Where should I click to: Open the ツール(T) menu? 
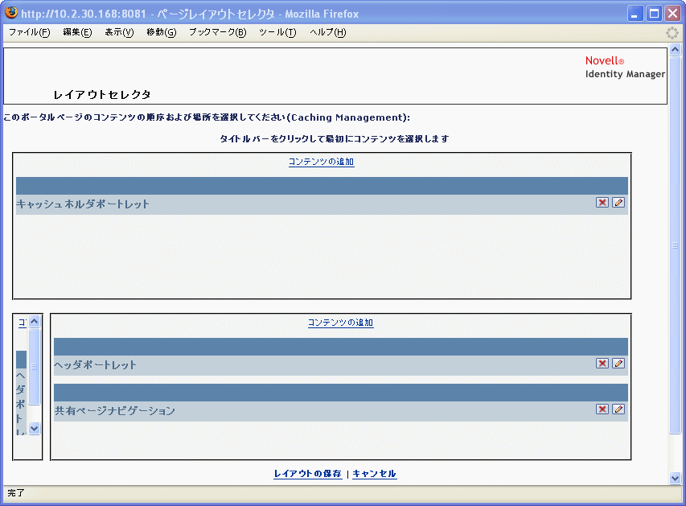(277, 32)
